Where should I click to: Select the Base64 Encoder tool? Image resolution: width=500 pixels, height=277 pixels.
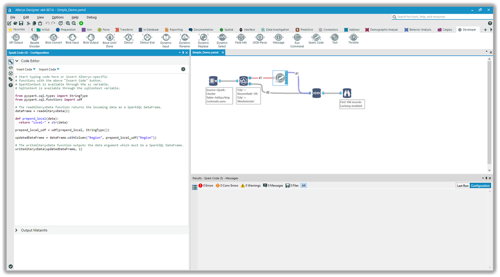click(35, 41)
